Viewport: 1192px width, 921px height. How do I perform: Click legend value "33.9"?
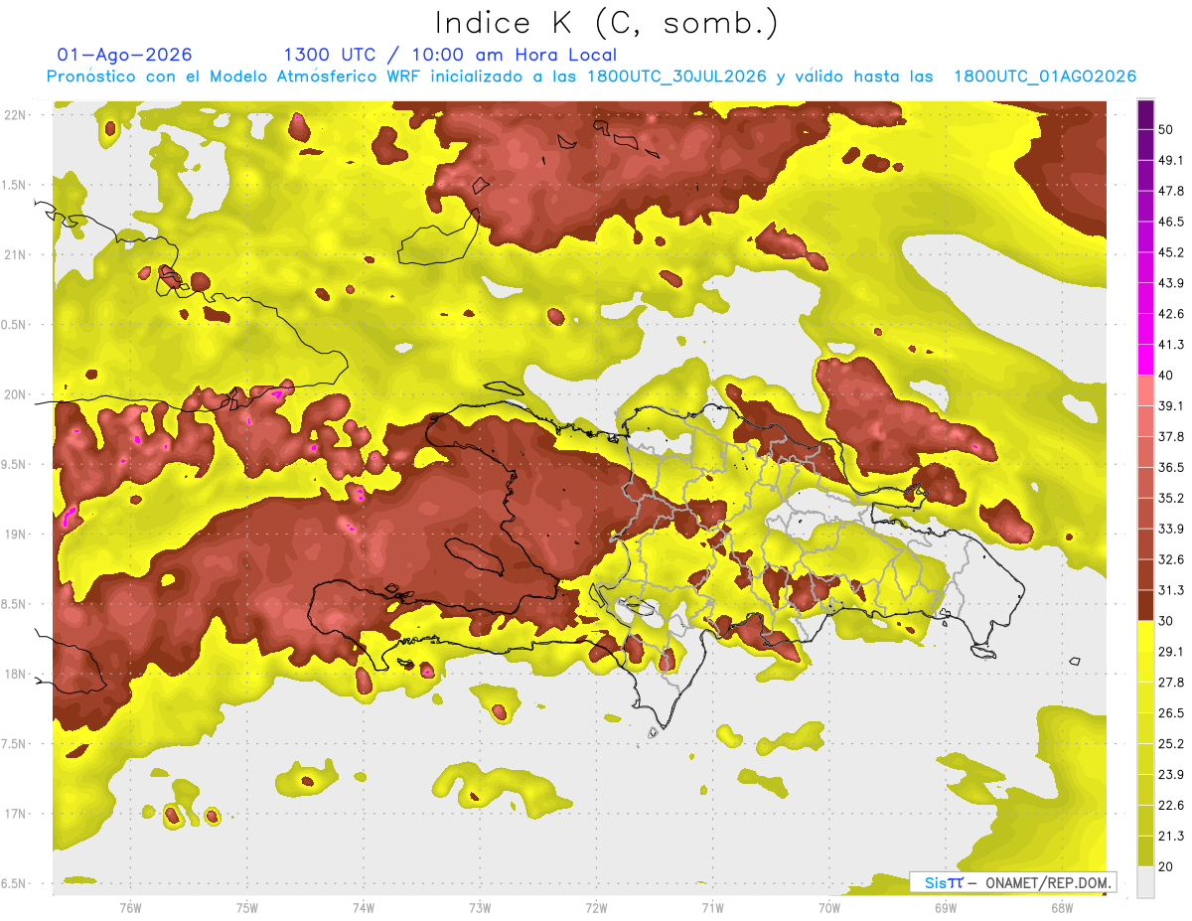(x=1171, y=529)
